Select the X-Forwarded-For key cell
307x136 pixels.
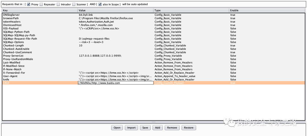40,73
